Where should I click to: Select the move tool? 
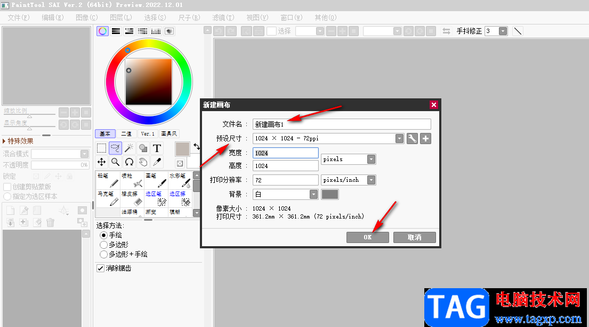click(101, 162)
